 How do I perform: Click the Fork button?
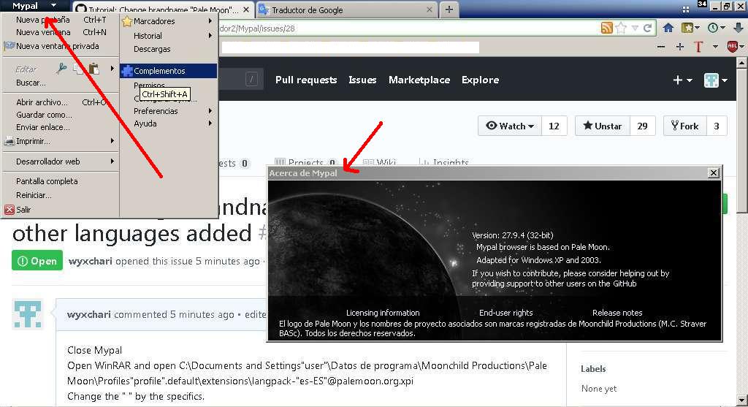pyautogui.click(x=684, y=126)
